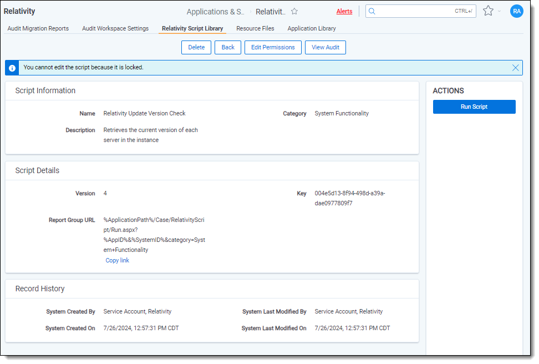
Task: Expand the favorites dropdown chevron
Action: click(499, 11)
